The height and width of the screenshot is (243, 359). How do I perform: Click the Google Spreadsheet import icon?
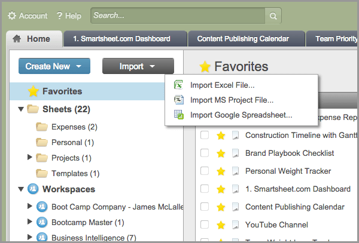[178, 115]
